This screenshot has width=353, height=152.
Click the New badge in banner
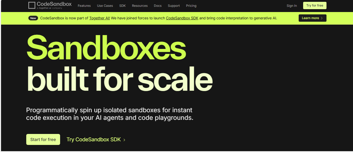pyautogui.click(x=33, y=18)
